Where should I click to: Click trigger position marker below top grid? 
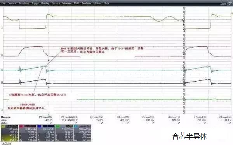49,33
